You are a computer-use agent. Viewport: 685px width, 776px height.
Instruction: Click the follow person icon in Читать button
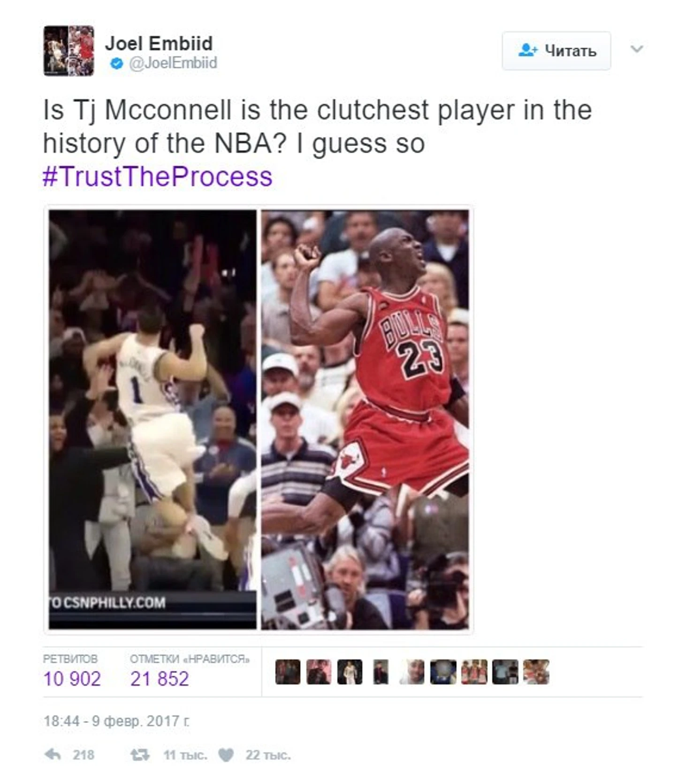(528, 50)
